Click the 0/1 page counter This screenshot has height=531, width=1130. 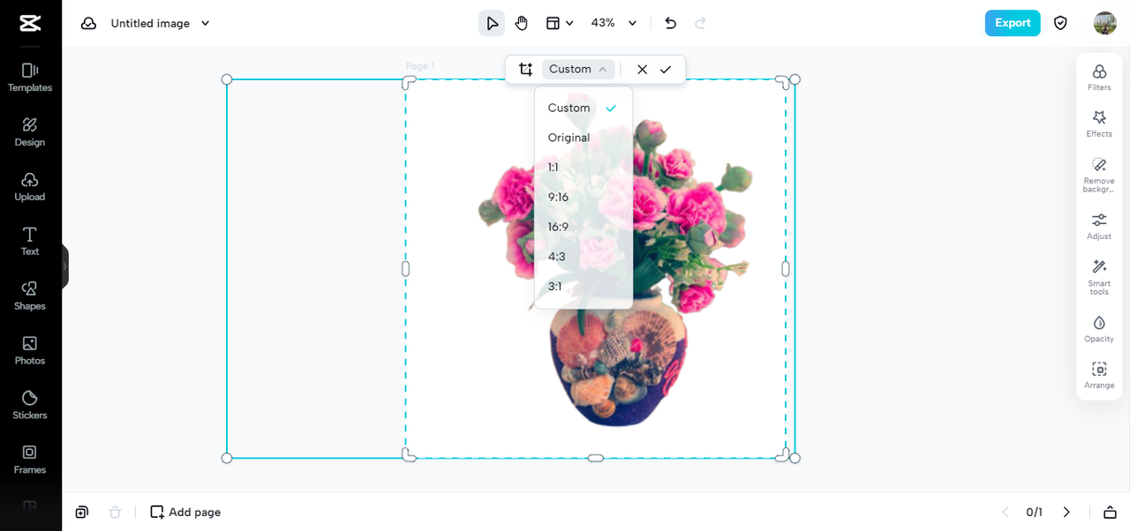tap(1035, 512)
